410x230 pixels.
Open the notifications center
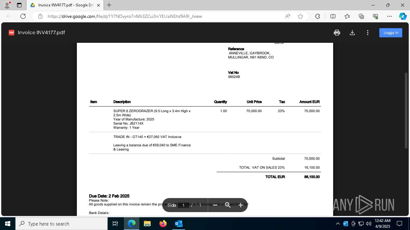[399, 224]
